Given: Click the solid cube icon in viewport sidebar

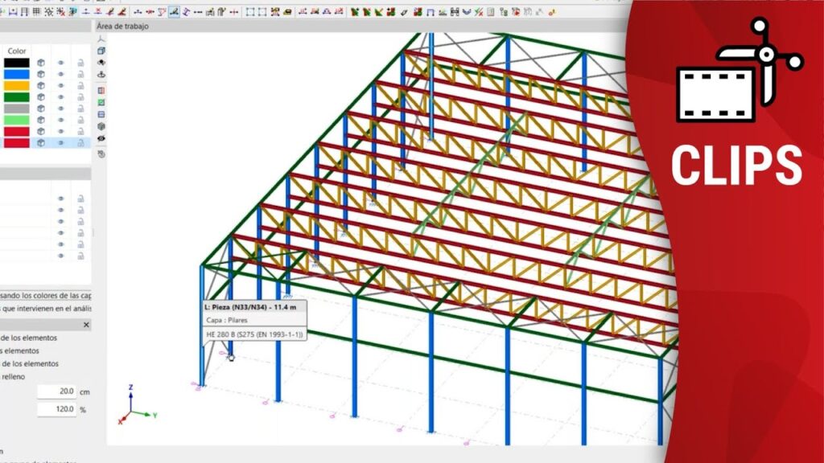Looking at the screenshot, I should (101, 126).
